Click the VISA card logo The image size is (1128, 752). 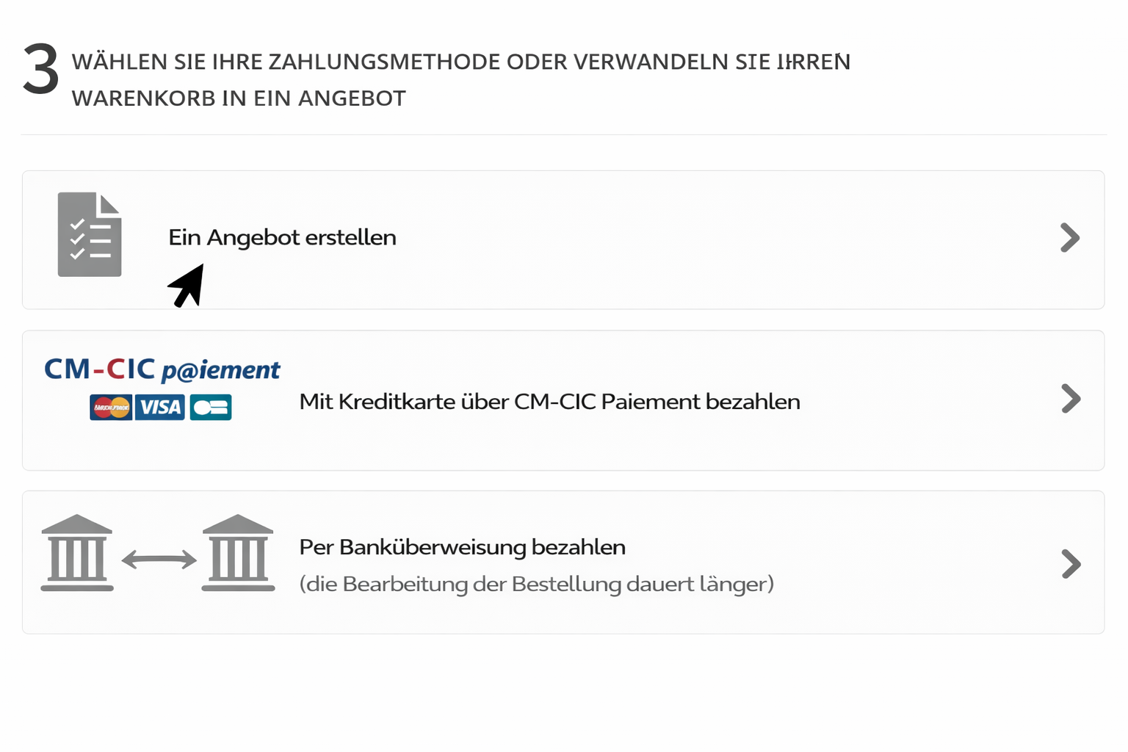tap(160, 407)
